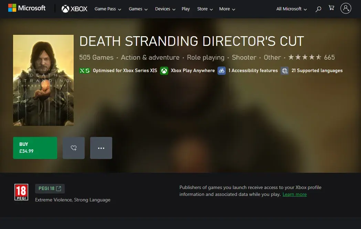The height and width of the screenshot is (229, 361).
Task: Open the All Microsoft dropdown
Action: click(x=291, y=9)
